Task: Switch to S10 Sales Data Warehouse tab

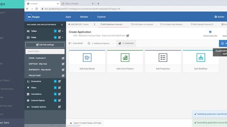Action: pyautogui.click(x=172, y=24)
